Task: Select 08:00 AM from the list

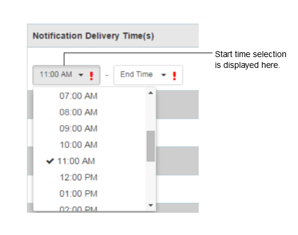Action: tap(90, 112)
